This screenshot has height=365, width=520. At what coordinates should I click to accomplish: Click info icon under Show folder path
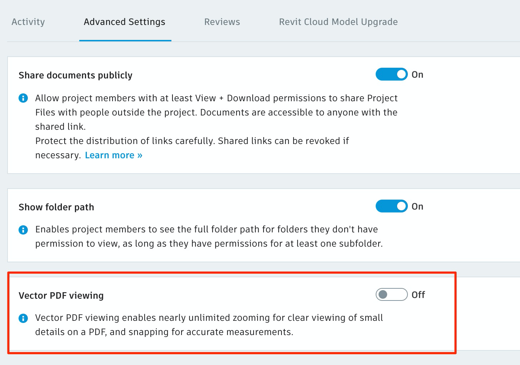[23, 230]
